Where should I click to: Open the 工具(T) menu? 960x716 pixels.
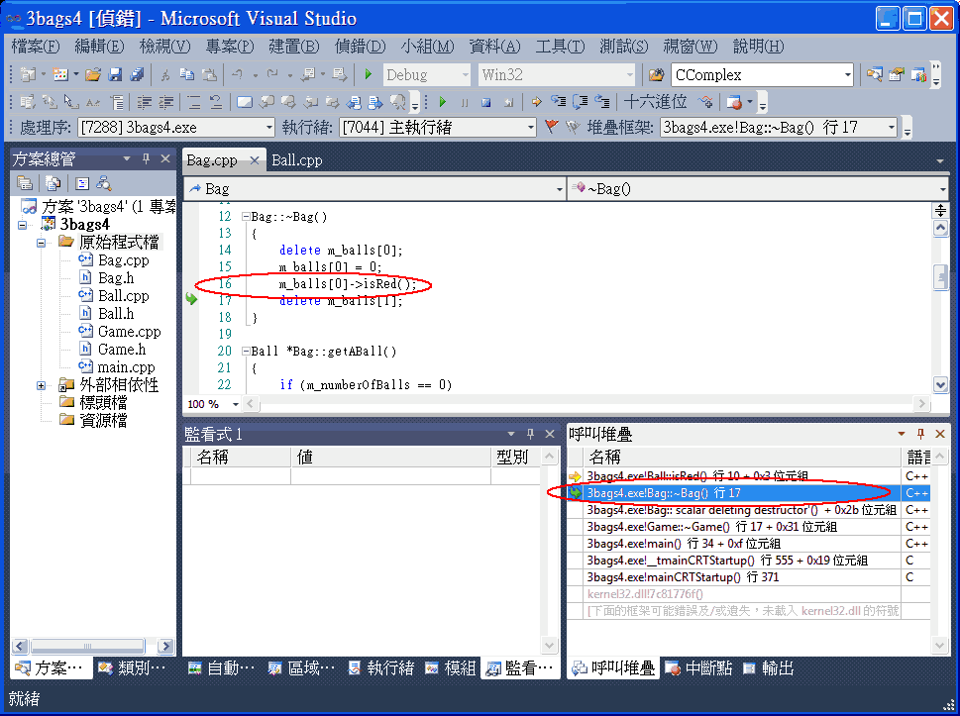coord(560,47)
